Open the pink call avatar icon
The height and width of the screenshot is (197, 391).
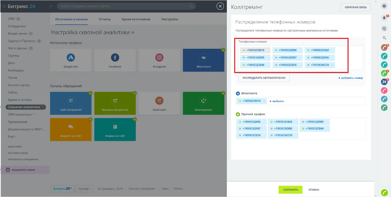[x=384, y=90]
